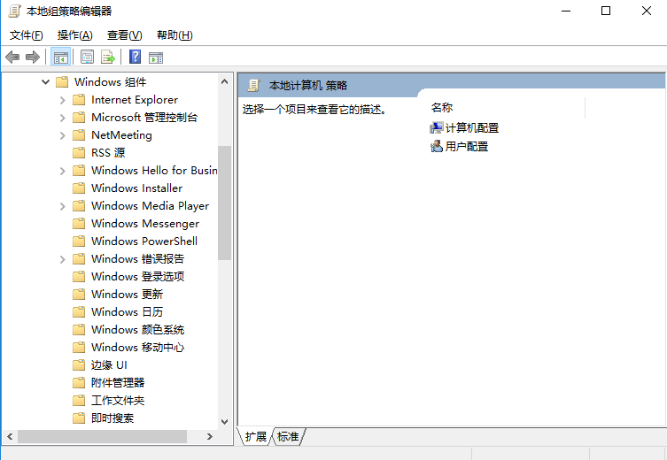Click the Windows PowerShell folder icon
This screenshot has width=667, height=460.
click(79, 241)
